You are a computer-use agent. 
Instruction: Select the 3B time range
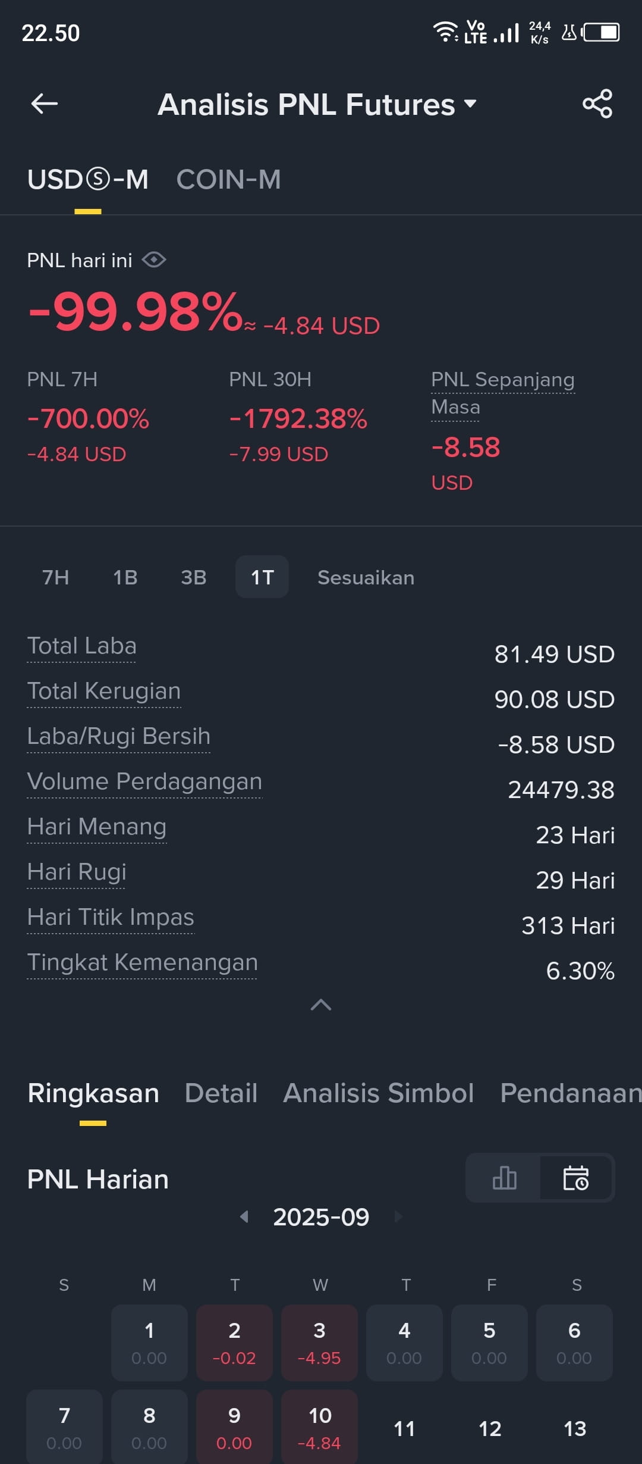coord(194,577)
